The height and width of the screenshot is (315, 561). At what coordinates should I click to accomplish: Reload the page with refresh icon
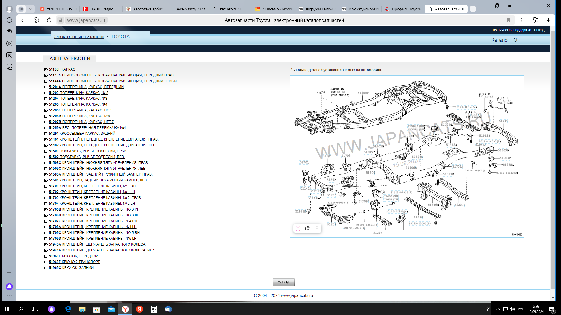(x=49, y=20)
